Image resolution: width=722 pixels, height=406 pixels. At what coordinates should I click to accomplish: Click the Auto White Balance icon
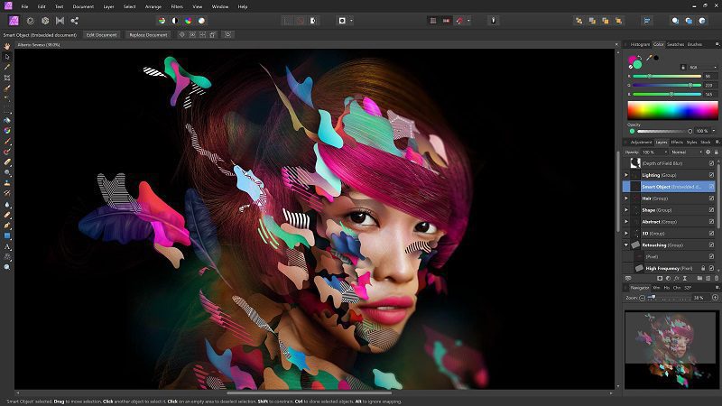(201, 20)
